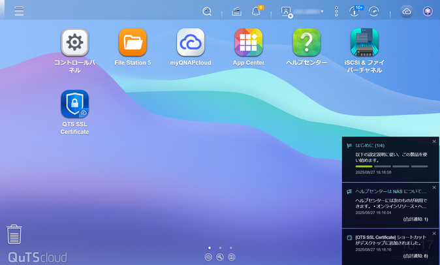Click the 2025/08/27 16:16:09 timestamp
Image resolution: width=440 pixels, height=265 pixels.
pos(373,172)
